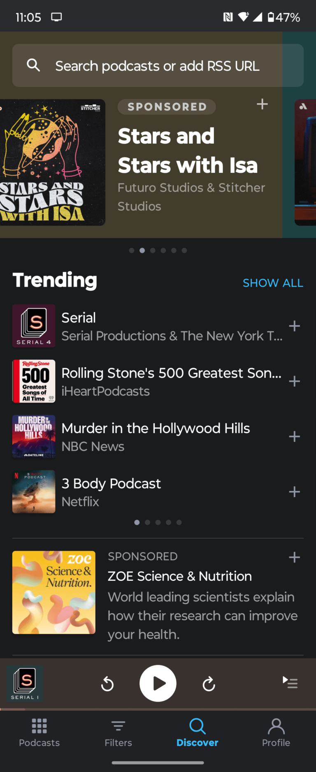Tap the NFC status bar icon

pyautogui.click(x=228, y=17)
